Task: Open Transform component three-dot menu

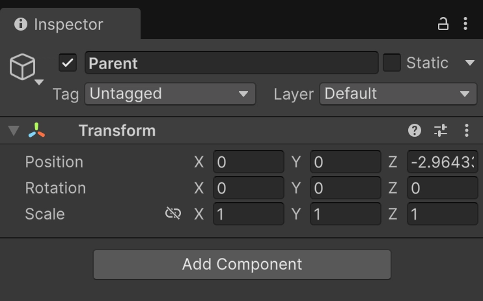Action: point(467,130)
